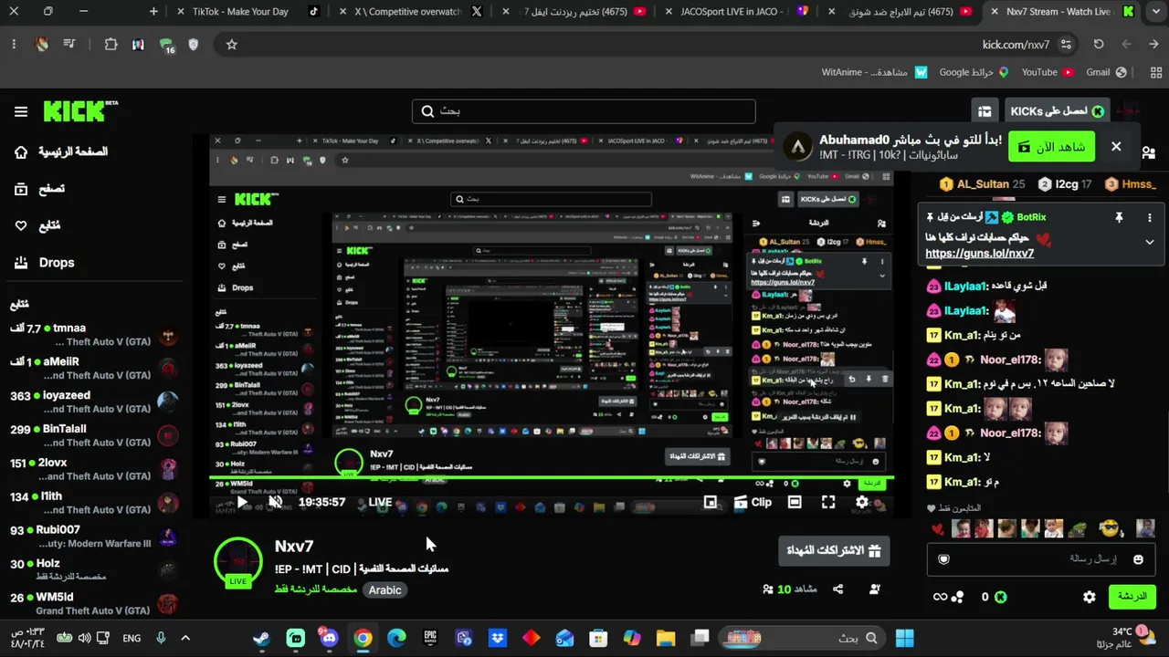Open the home page sidebar icon
This screenshot has height=657, width=1169.
tap(21, 151)
